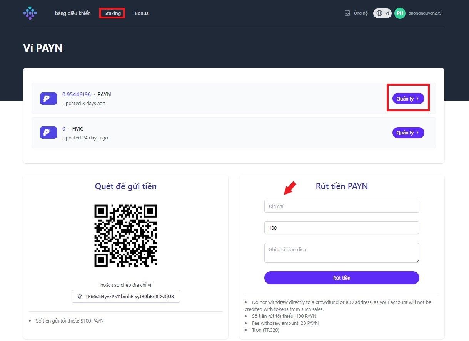Click the crowdfund or ICO warning text

click(338, 306)
